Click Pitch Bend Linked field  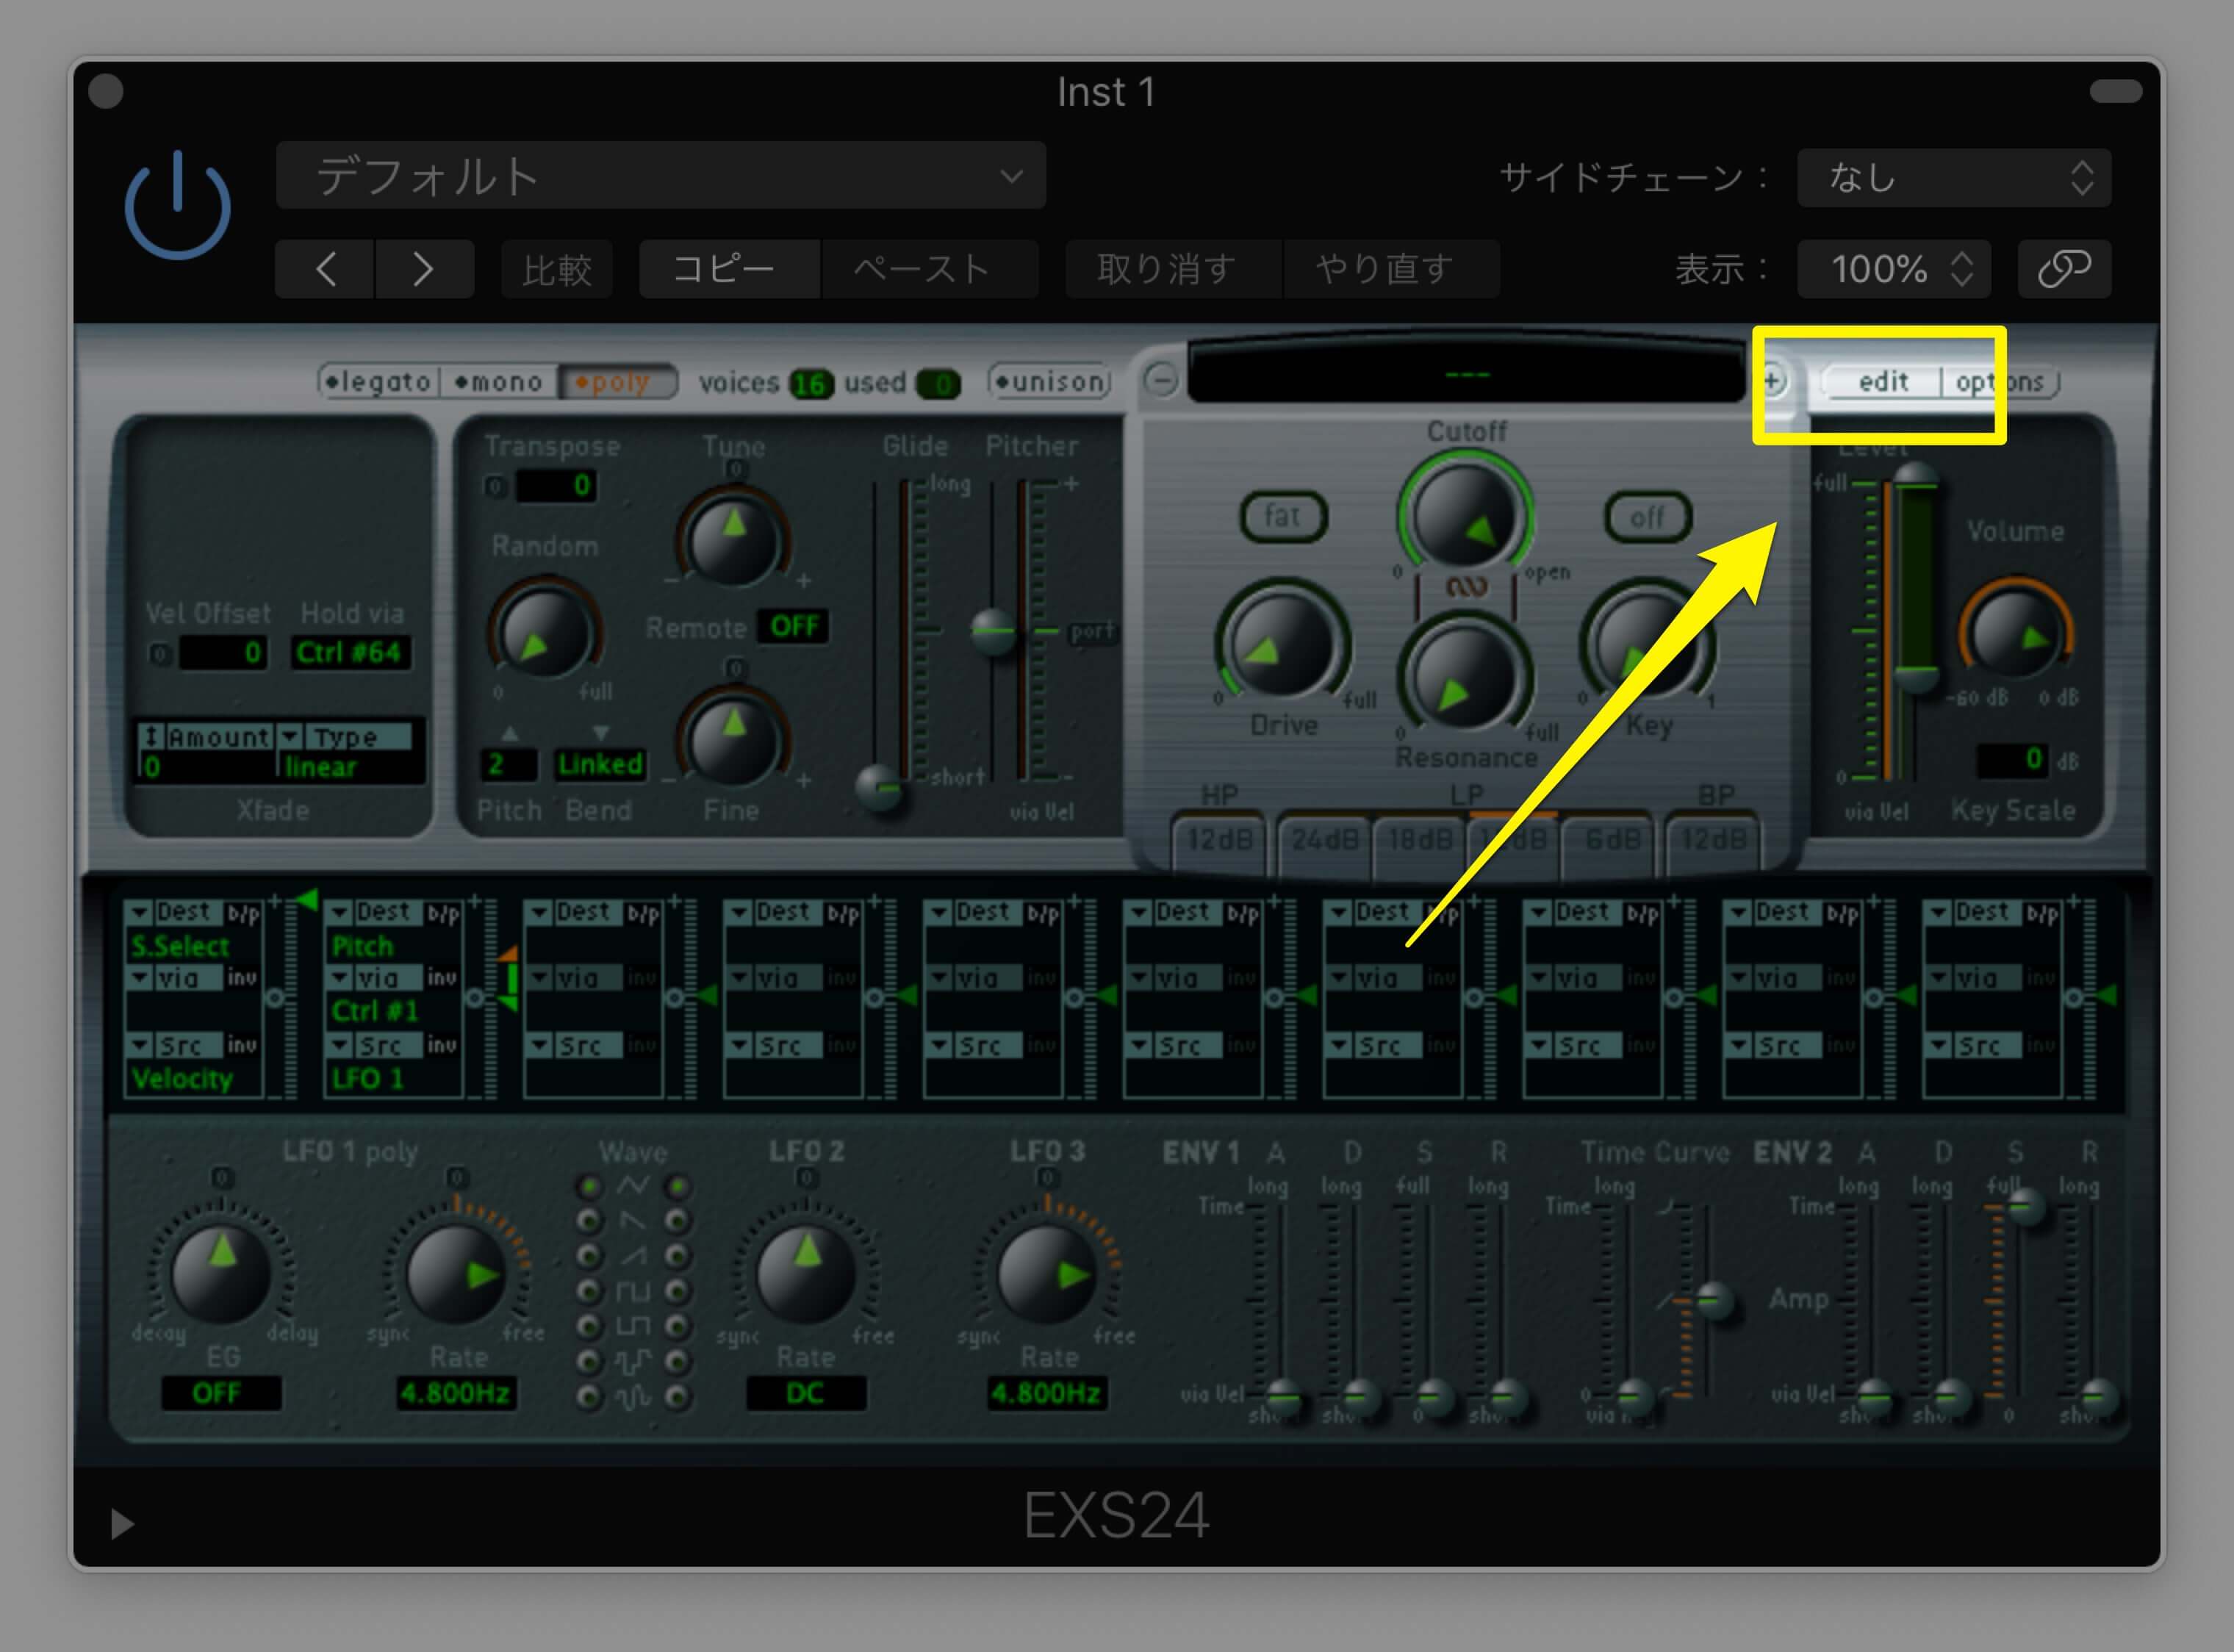[600, 765]
